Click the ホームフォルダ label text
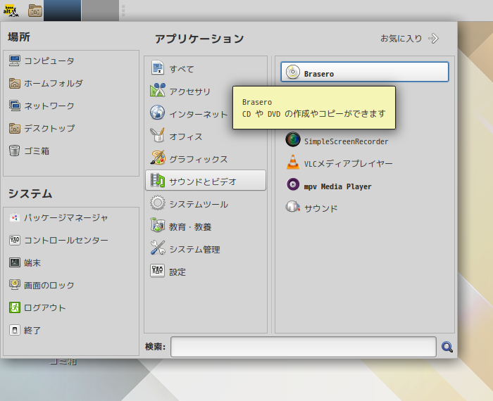This screenshot has width=493, height=401. (x=54, y=83)
